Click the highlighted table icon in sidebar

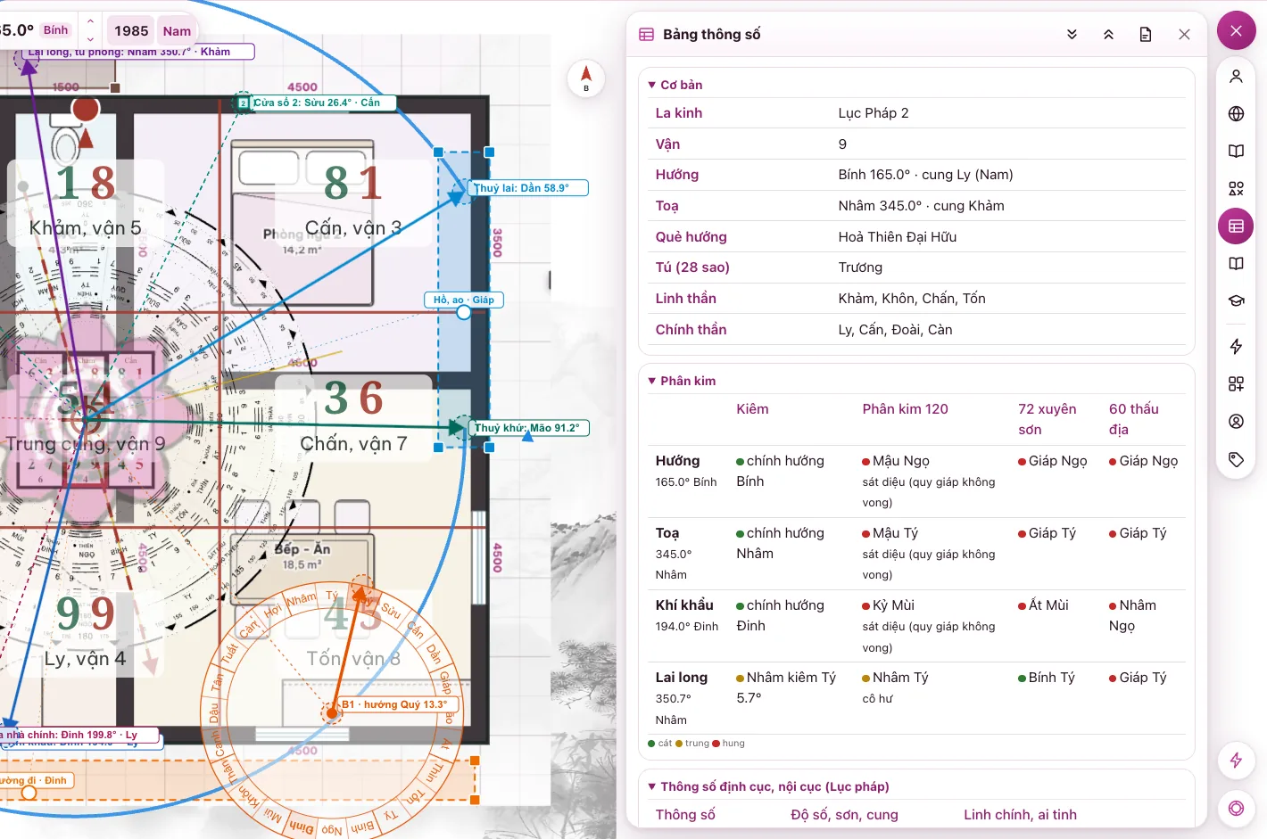[1236, 226]
